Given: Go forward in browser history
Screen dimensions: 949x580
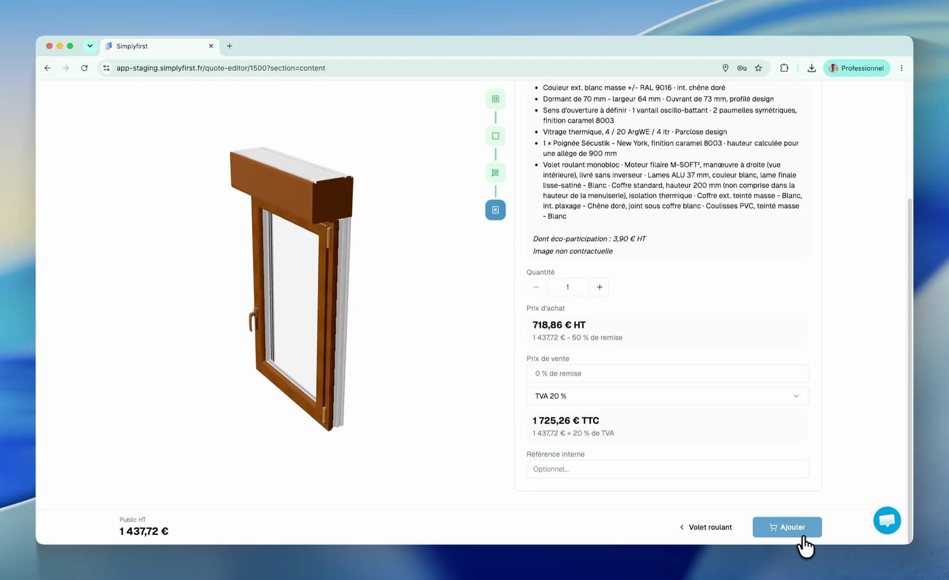Looking at the screenshot, I should click(66, 68).
